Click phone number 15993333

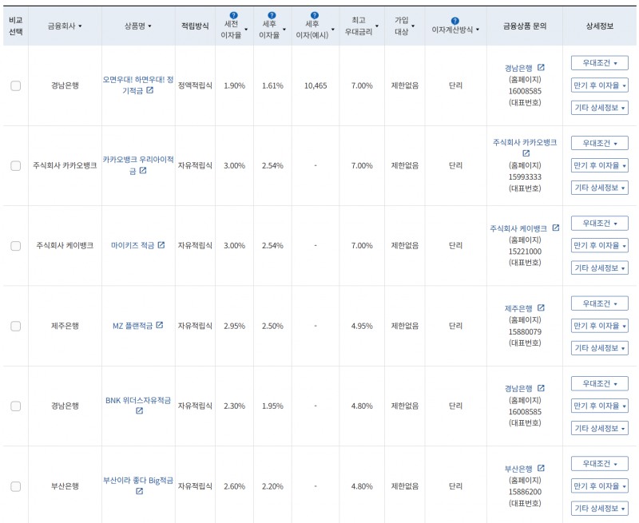[x=525, y=176]
